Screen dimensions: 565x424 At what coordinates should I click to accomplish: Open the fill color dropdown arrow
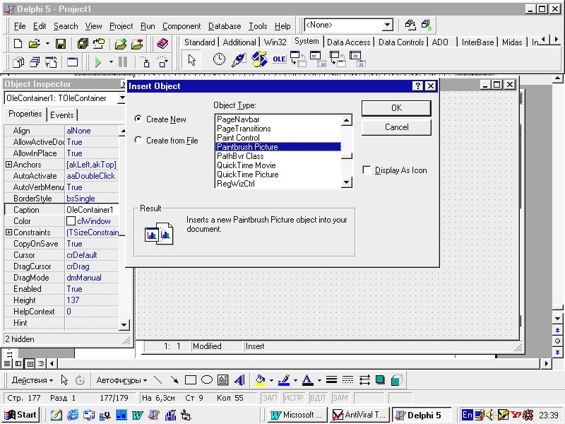click(271, 380)
